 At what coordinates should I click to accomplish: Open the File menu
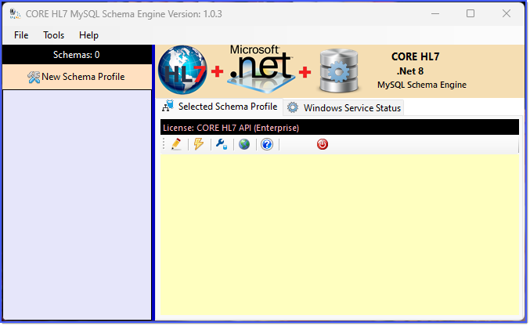pos(21,35)
